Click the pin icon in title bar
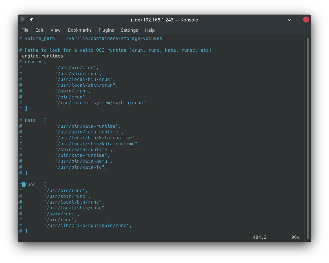This screenshot has height=263, width=329. 31,20
